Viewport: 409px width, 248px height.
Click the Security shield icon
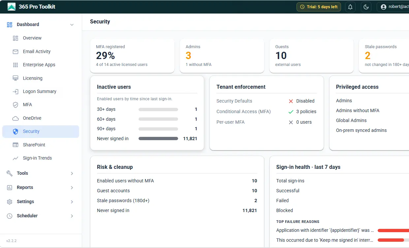16,132
